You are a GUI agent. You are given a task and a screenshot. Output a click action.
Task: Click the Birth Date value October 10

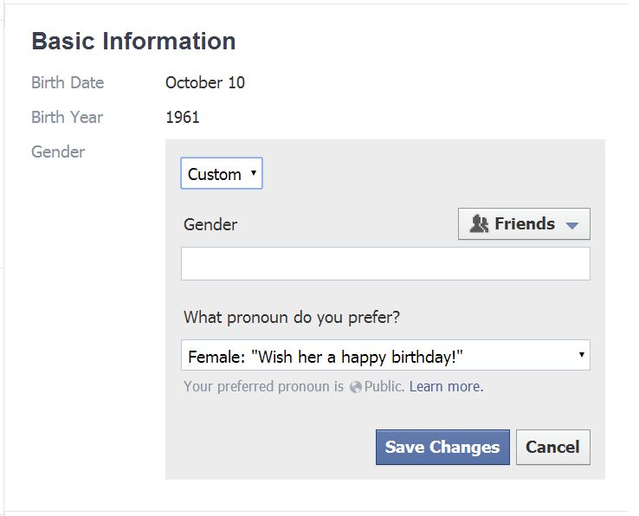(205, 83)
